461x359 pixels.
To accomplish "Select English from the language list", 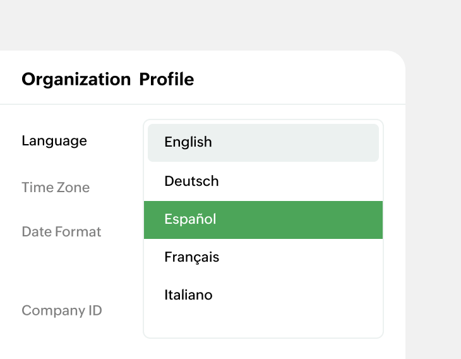I will (263, 142).
